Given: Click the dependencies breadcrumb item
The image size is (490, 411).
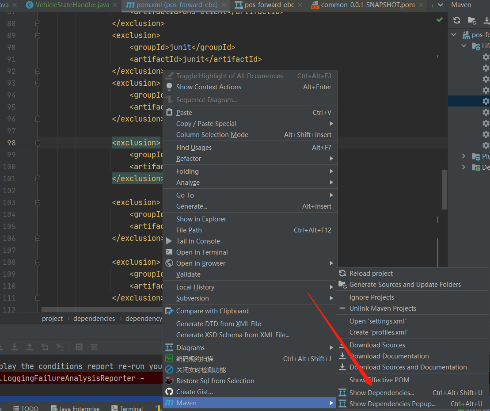Looking at the screenshot, I should 94,318.
